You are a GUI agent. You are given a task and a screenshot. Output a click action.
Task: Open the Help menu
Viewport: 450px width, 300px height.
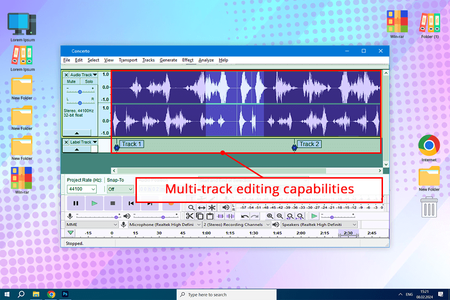pyautogui.click(x=223, y=60)
